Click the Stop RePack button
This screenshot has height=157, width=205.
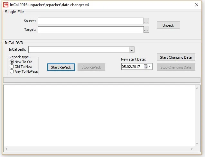[x=91, y=67]
